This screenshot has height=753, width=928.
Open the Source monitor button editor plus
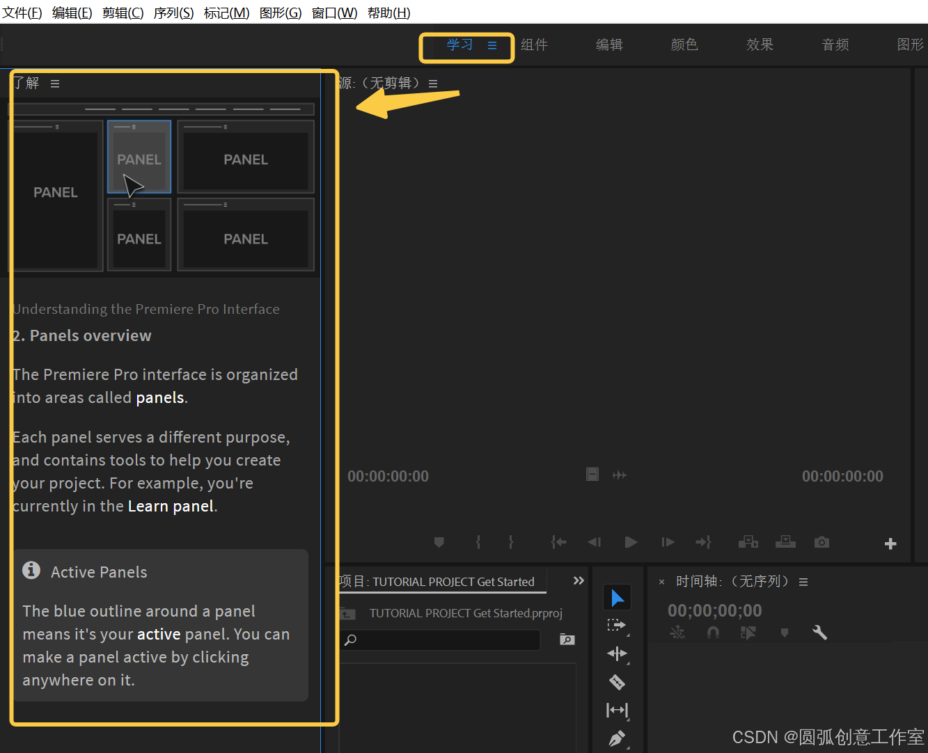click(890, 544)
